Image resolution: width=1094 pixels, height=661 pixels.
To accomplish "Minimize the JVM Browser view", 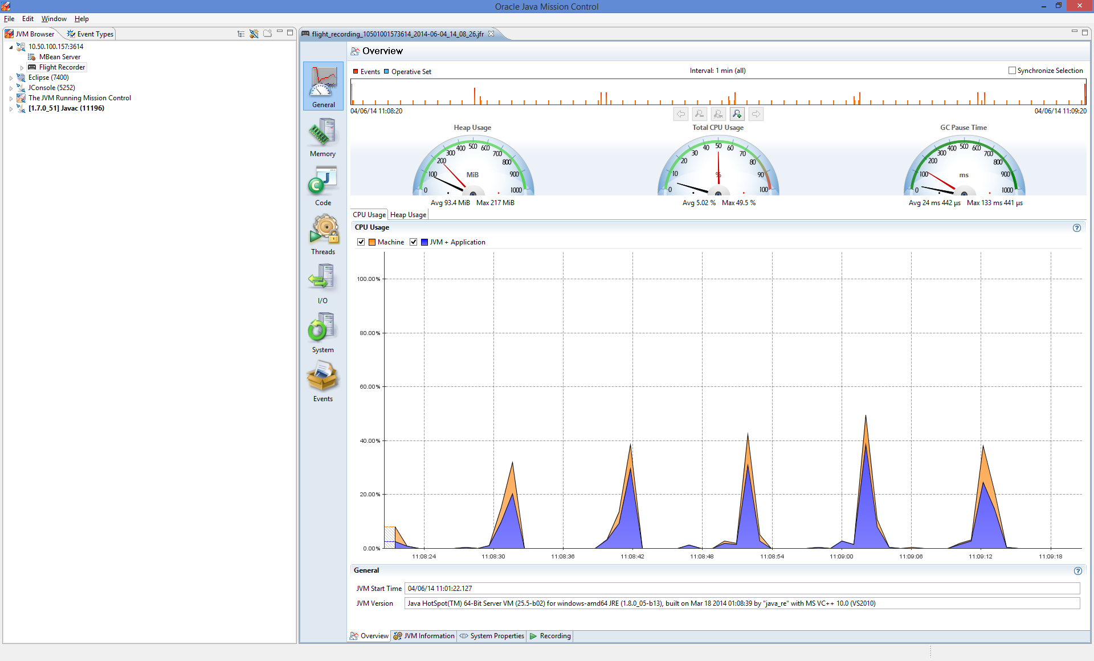I will click(280, 32).
